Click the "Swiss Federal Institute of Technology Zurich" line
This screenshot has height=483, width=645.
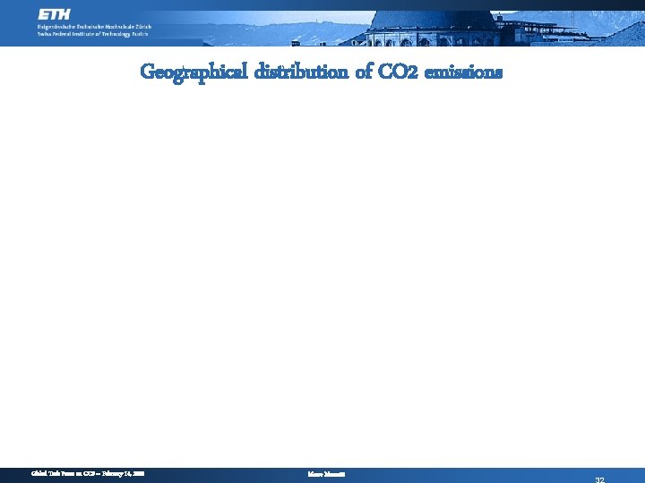point(92,34)
